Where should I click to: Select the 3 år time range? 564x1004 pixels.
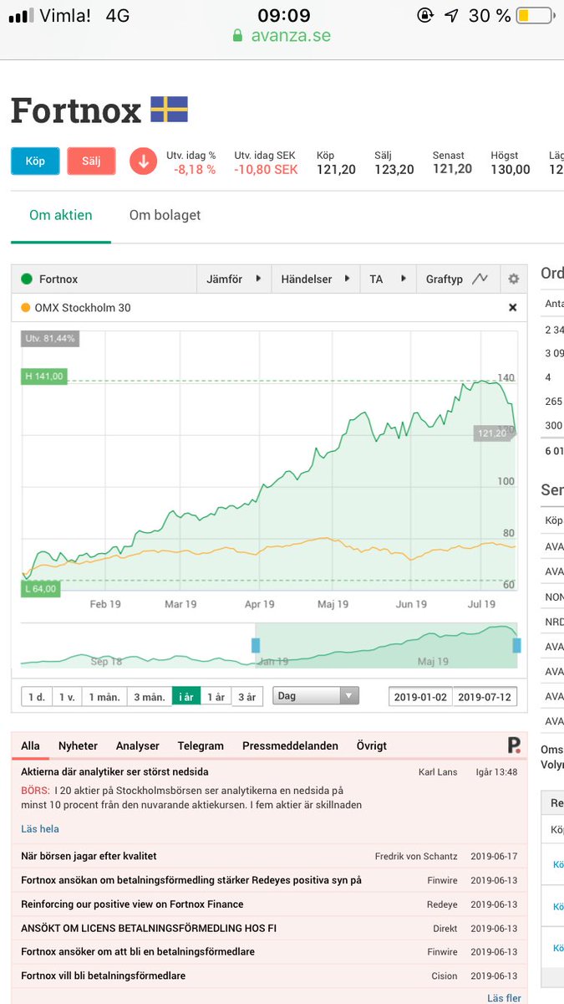(x=247, y=696)
